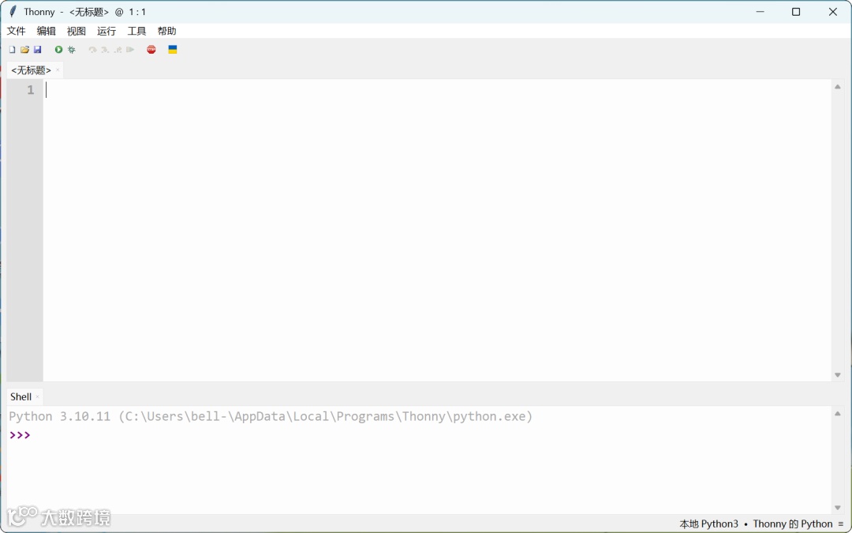
Task: Close the Thonny window
Action: pos(832,11)
